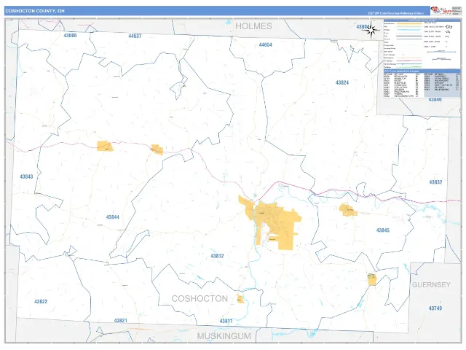Click ZIP code label 43822
466x350 pixels.
[41, 301]
